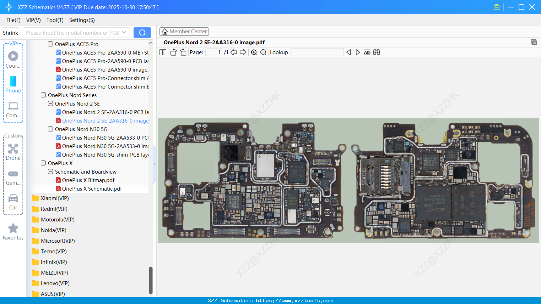Zoom out of the board image
Image resolution: width=541 pixels, height=304 pixels.
click(x=263, y=52)
